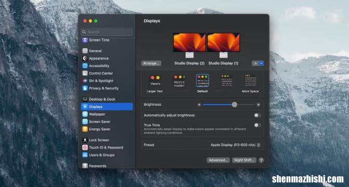349x187 pixels.
Task: Select the fourth resolution option thumbnail
Action: [226, 81]
